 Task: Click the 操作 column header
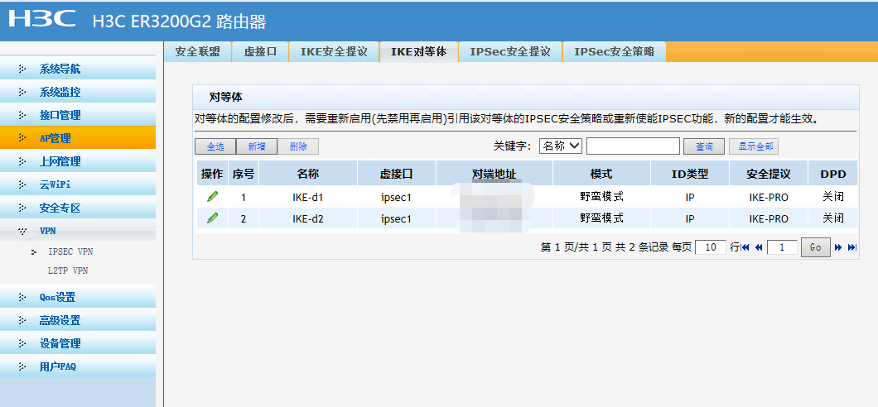[x=212, y=174]
